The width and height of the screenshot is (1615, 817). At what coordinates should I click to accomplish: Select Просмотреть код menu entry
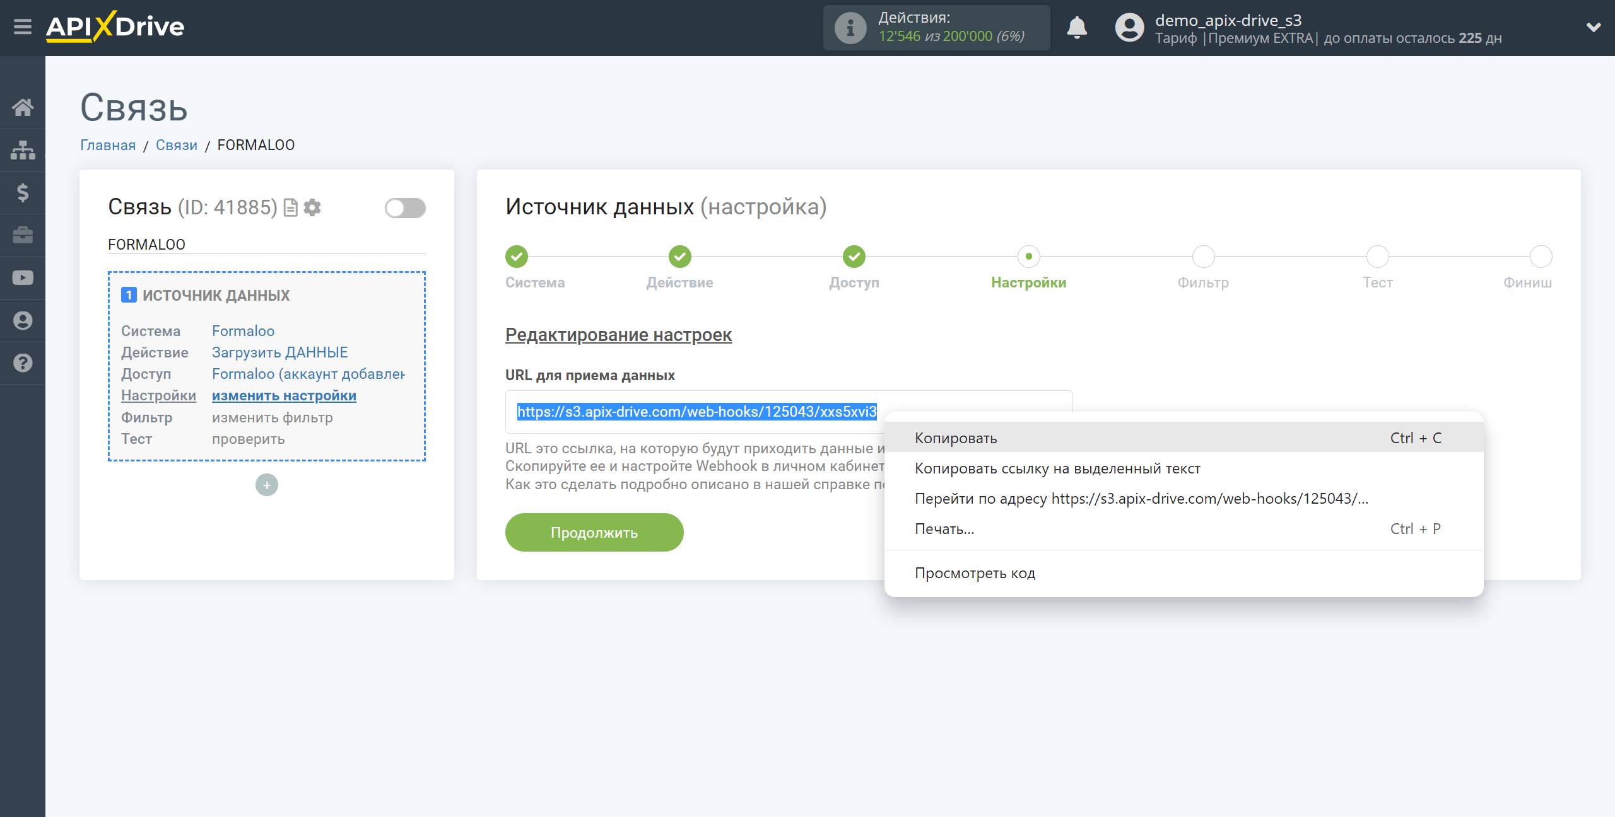1183,573
